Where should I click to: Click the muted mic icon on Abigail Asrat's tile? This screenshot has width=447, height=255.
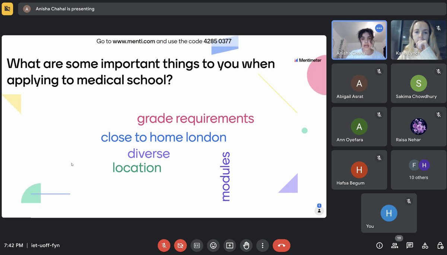tap(379, 71)
